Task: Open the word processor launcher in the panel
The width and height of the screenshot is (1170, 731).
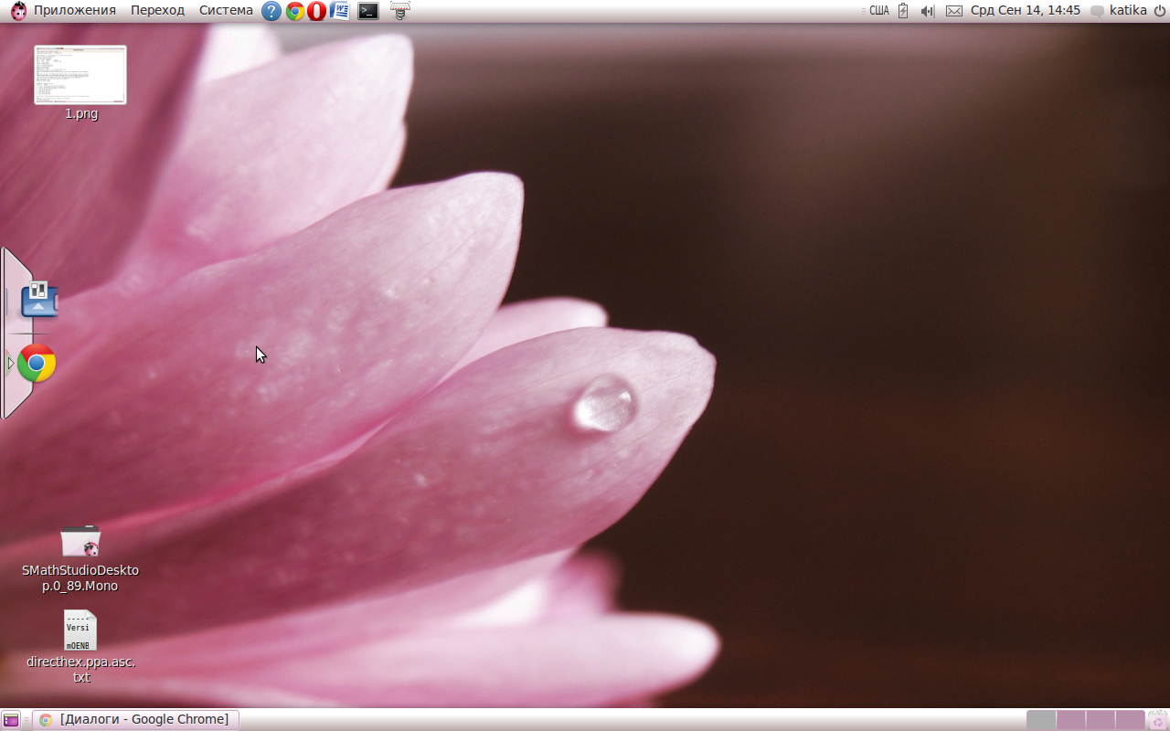Action: point(339,11)
